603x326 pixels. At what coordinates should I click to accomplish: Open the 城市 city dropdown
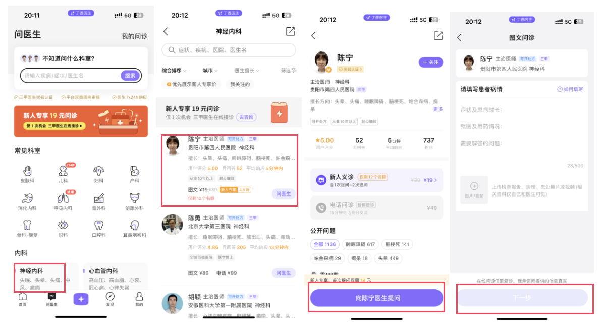coord(210,70)
